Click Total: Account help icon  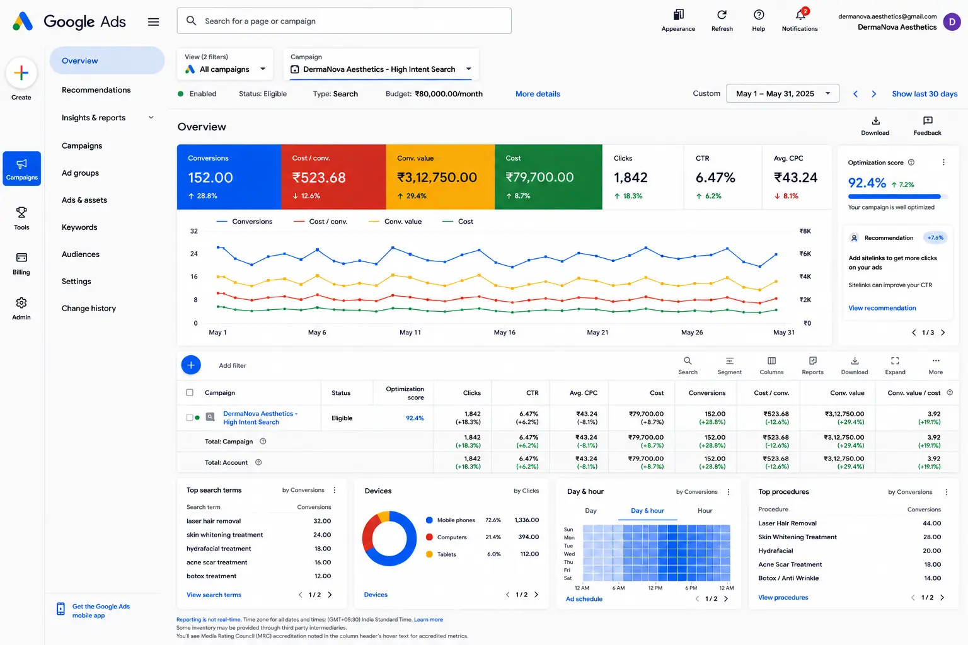tap(258, 462)
